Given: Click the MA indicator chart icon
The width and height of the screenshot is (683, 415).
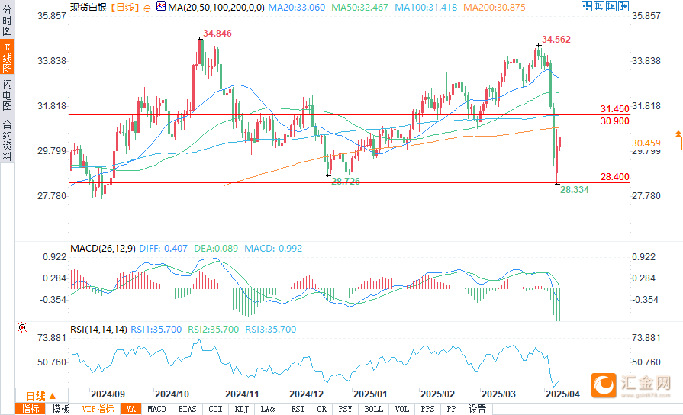Looking at the screenshot, I should pyautogui.click(x=161, y=7).
